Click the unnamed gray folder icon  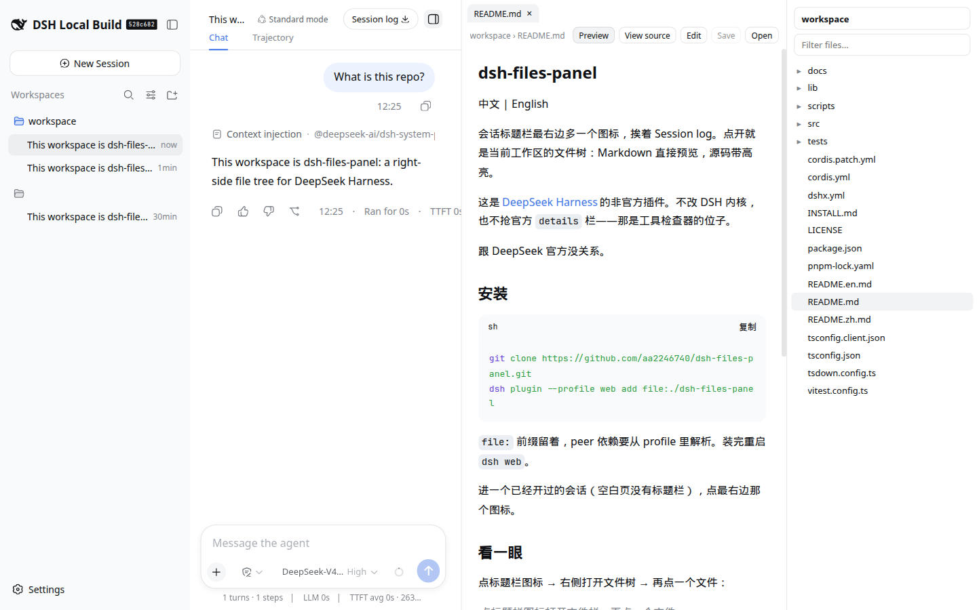point(19,194)
